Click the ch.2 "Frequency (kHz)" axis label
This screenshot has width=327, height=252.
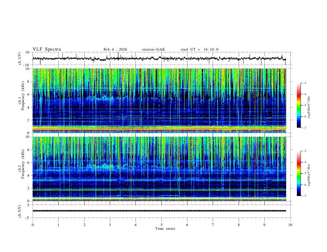click(x=23, y=163)
